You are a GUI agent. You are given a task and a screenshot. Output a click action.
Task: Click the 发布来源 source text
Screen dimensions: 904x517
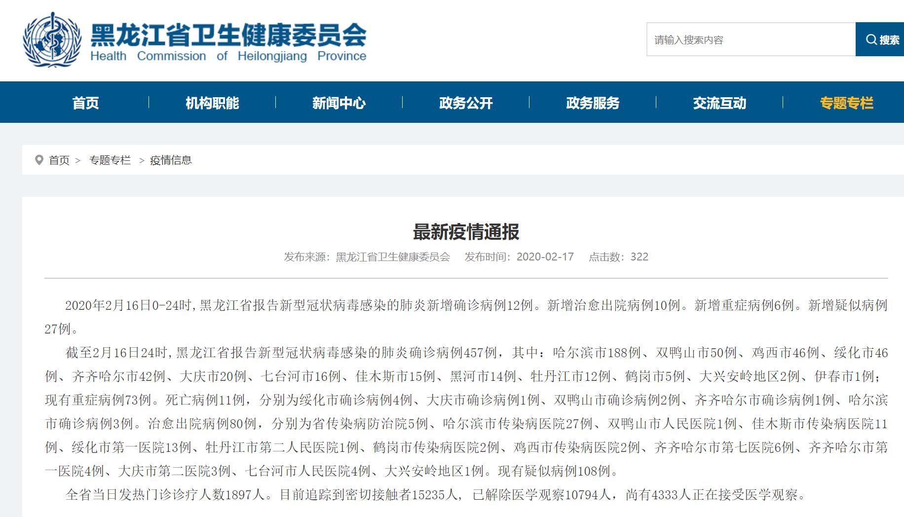(x=367, y=257)
